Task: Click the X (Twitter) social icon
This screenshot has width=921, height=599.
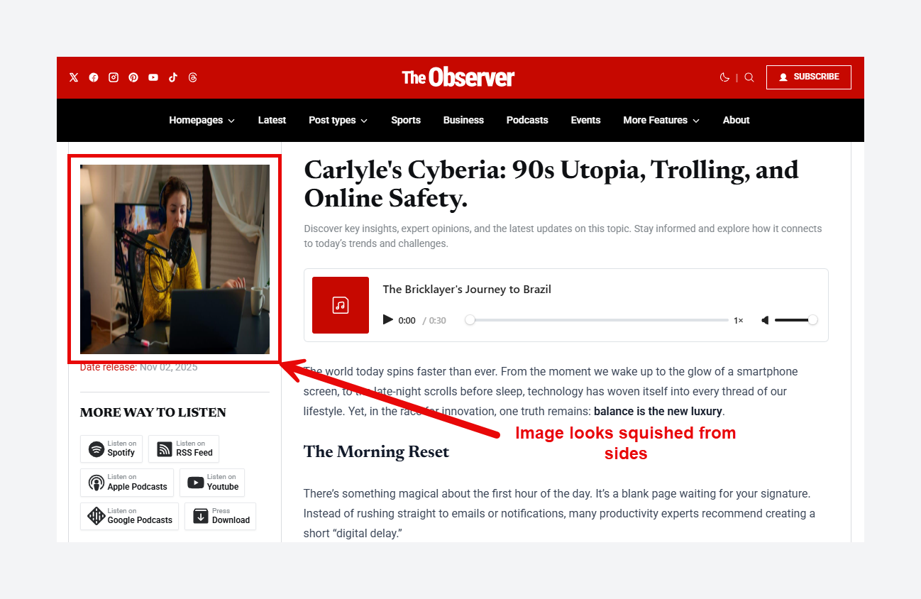Action: [74, 77]
